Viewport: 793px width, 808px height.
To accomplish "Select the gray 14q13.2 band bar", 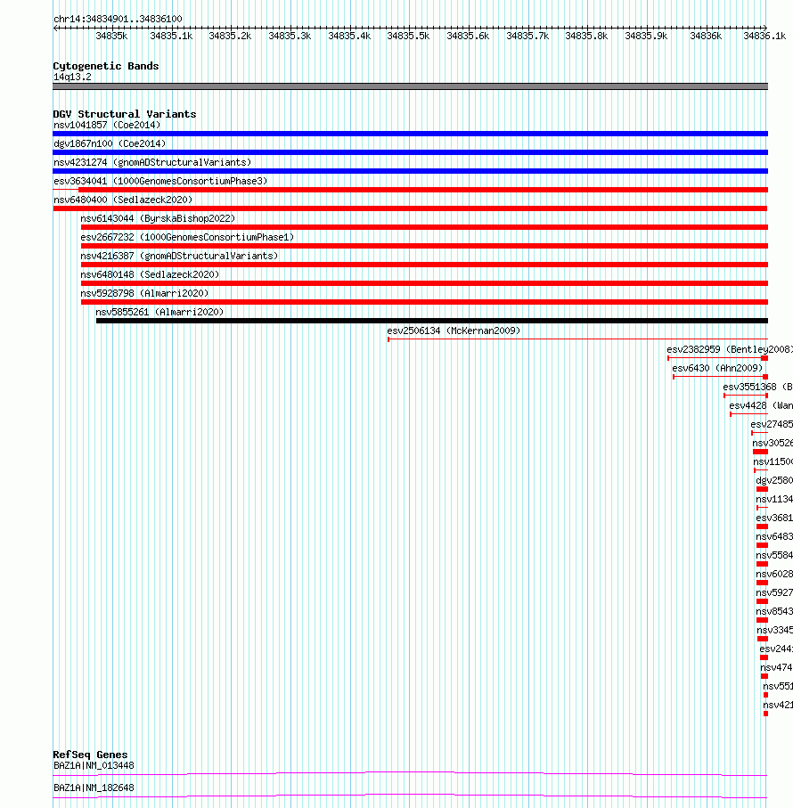I will point(410,86).
